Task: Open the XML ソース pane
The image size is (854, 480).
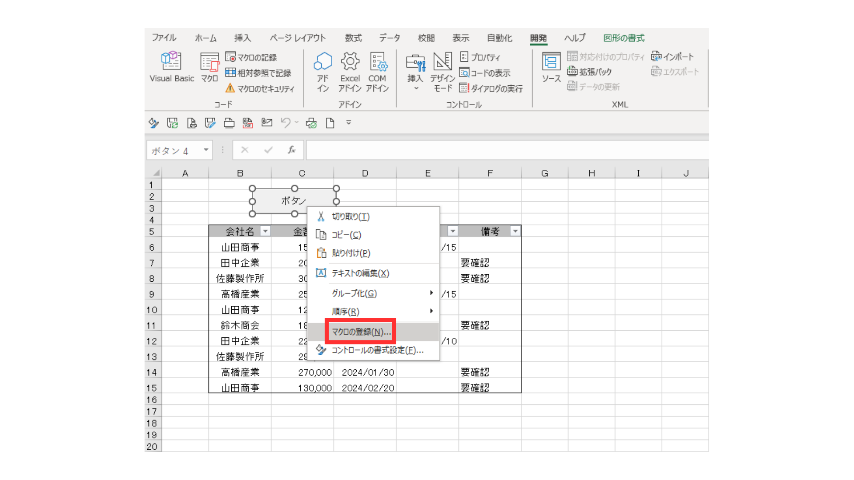Action: click(551, 67)
